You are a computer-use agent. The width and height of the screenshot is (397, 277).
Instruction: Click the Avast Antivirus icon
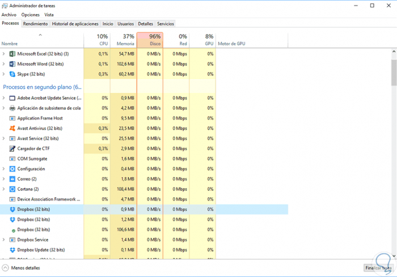point(12,128)
